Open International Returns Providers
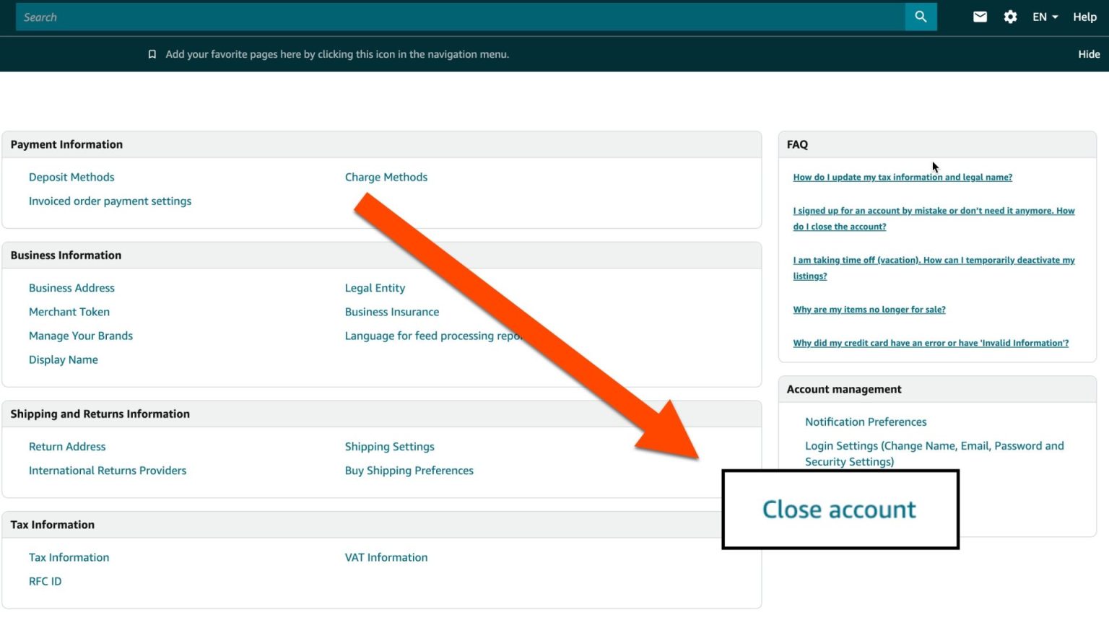Image resolution: width=1109 pixels, height=633 pixels. [x=107, y=470]
